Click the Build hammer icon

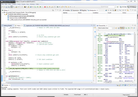coord(25,7)
